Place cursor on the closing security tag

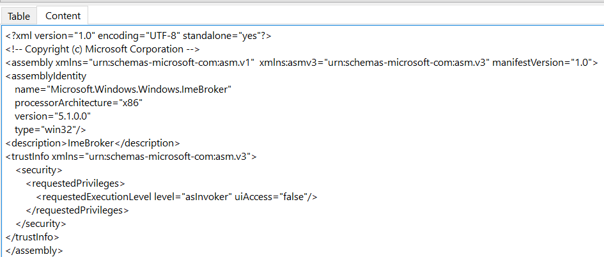(41, 224)
